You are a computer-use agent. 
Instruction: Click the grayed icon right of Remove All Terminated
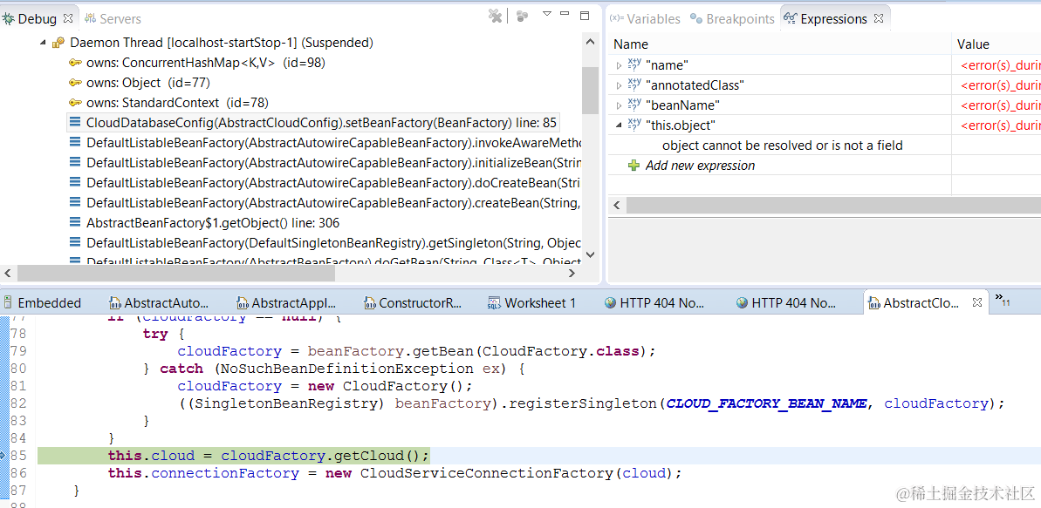pos(523,16)
